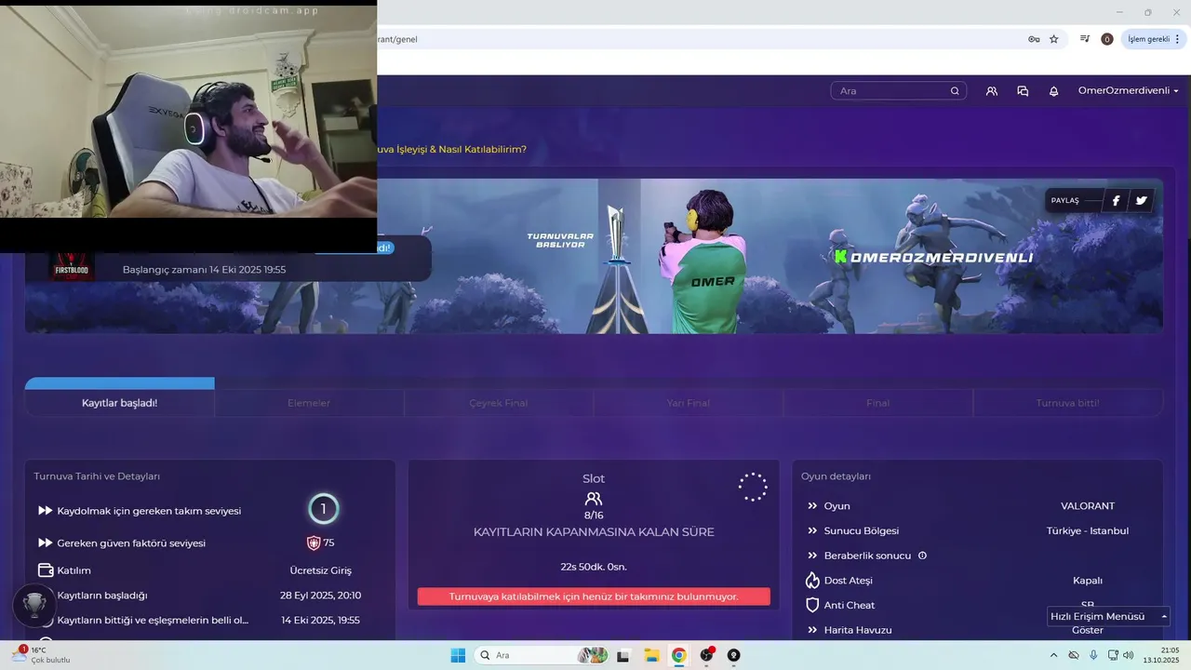1191x670 pixels.
Task: Click the info icon beside Beraberlik sonucu
Action: click(x=922, y=556)
